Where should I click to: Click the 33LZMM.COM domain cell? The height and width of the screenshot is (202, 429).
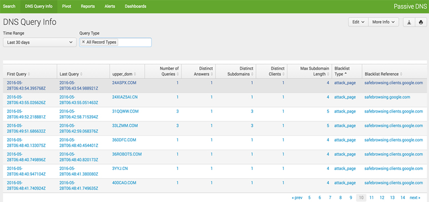tap(125, 125)
